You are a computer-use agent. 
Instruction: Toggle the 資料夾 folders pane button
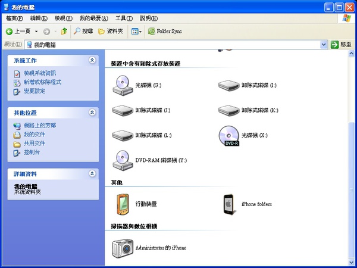(x=111, y=31)
